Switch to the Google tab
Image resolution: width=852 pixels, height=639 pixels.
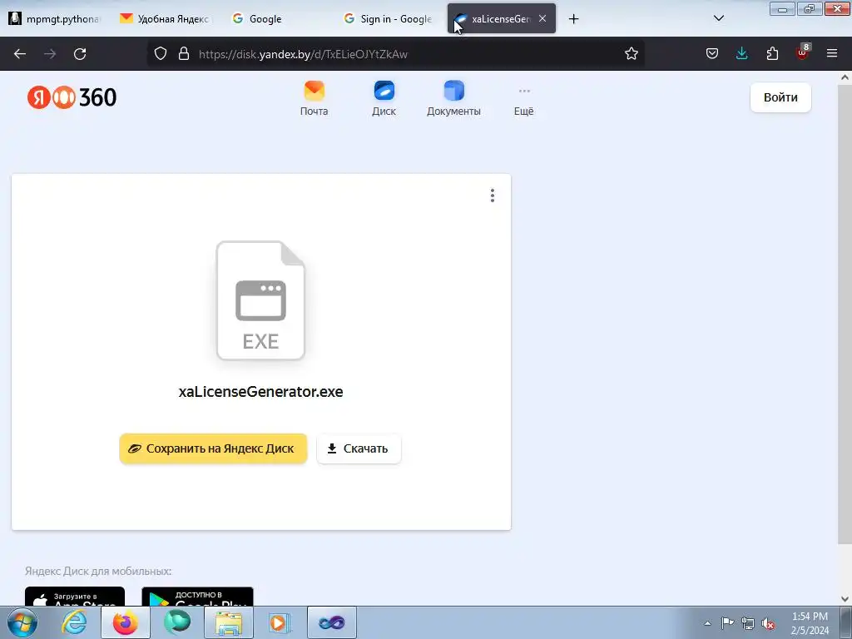[277, 19]
